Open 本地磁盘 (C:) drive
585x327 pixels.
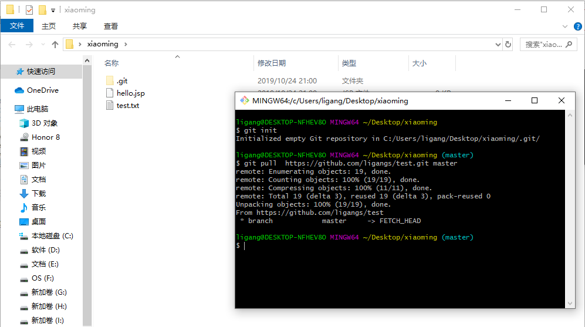52,235
